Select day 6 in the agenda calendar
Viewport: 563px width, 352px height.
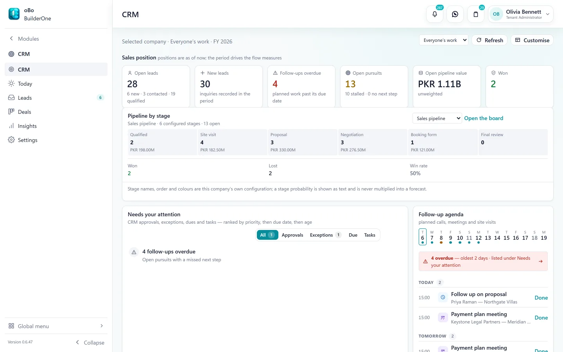click(423, 237)
